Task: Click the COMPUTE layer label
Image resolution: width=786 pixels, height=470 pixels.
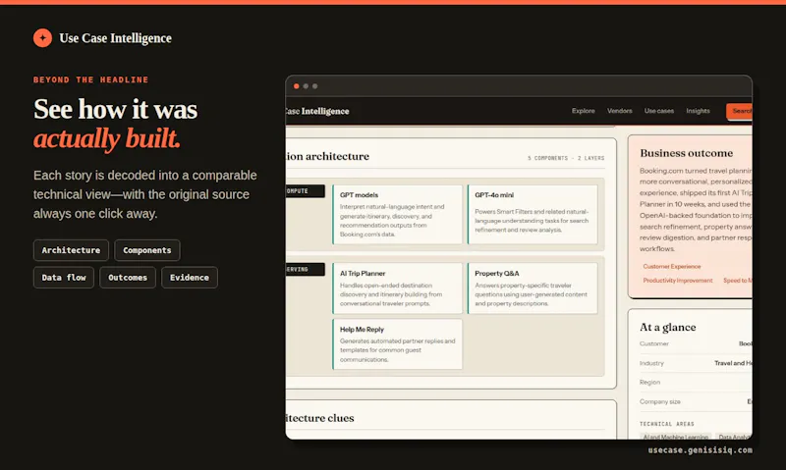Action: [x=305, y=191]
